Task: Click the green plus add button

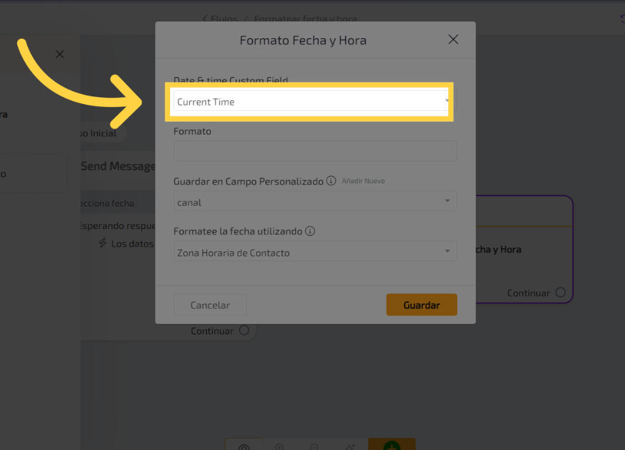Action: coord(391,448)
